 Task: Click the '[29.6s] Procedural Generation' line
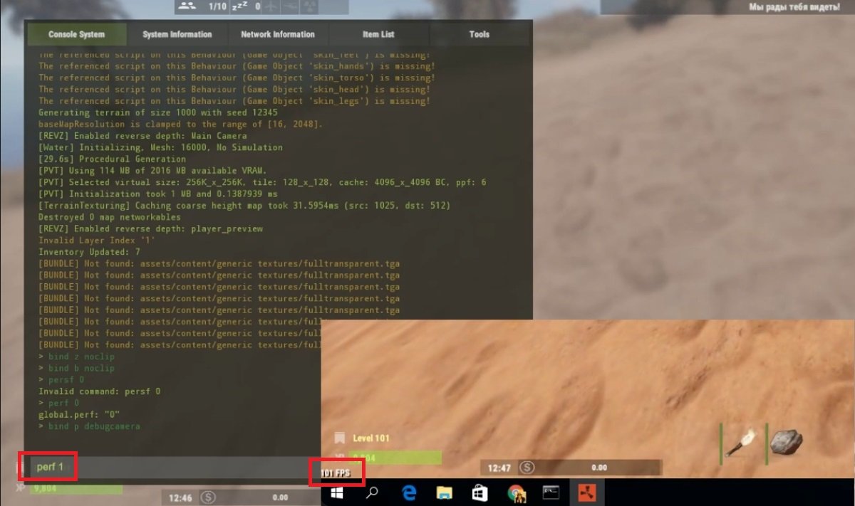[x=112, y=159]
